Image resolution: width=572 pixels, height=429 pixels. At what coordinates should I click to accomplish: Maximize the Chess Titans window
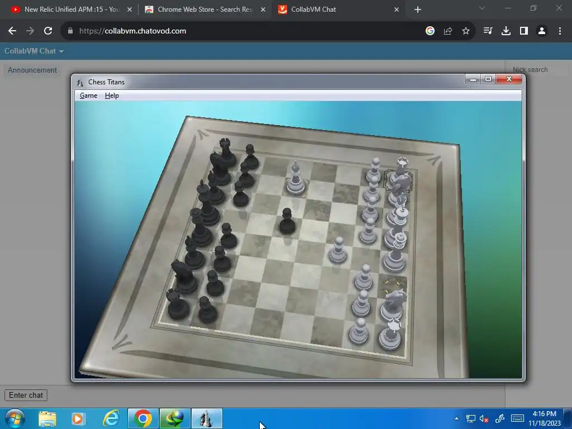[x=488, y=79]
